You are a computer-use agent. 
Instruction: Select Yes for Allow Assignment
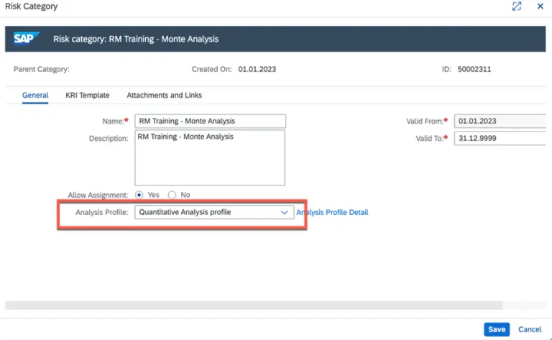point(139,195)
